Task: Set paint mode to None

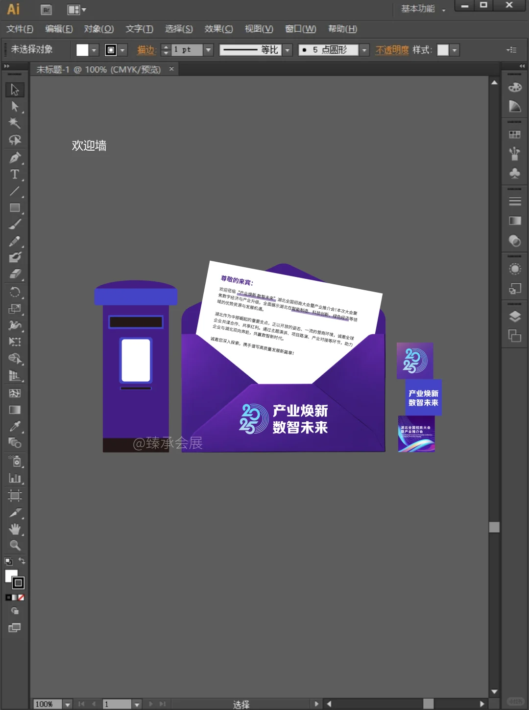Action: 21,597
